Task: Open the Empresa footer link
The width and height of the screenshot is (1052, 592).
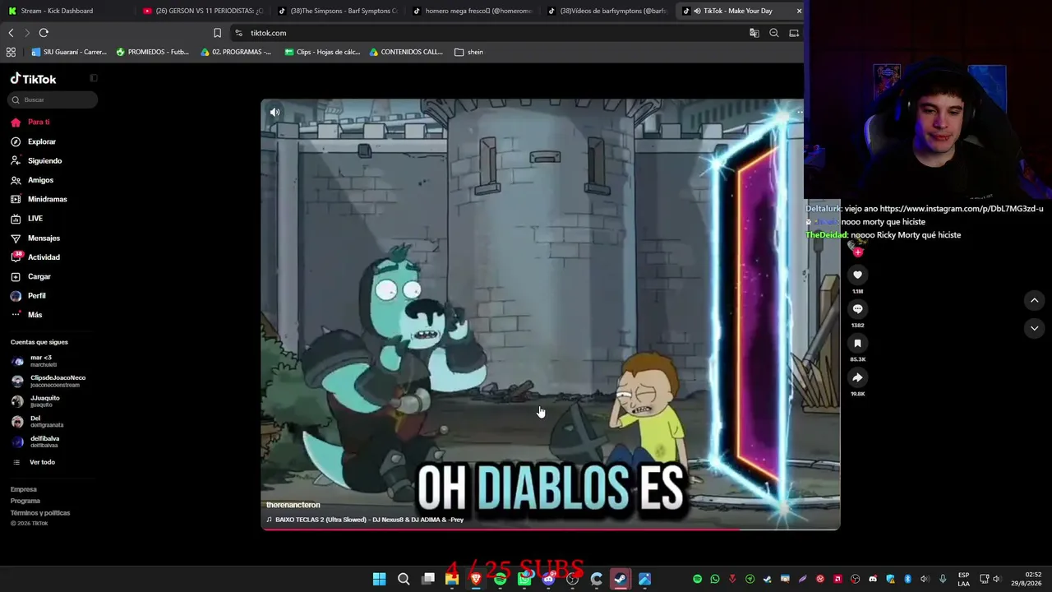Action: (x=24, y=489)
